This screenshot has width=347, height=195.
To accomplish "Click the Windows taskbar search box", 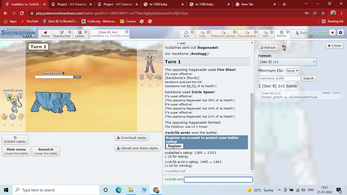I will click(x=56, y=190).
